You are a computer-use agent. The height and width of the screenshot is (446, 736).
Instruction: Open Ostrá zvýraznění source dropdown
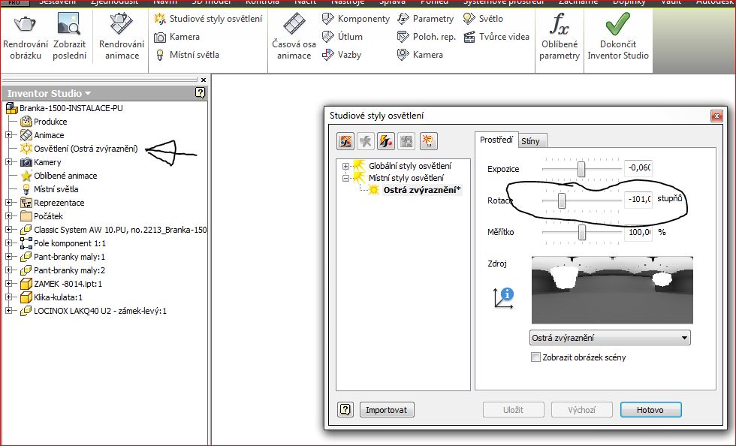610,338
